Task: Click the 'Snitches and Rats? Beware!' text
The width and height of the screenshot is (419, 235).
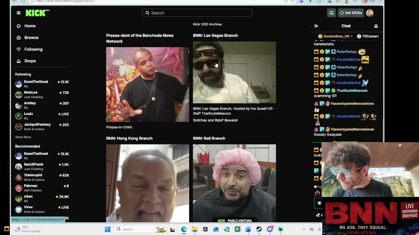Action: click(x=215, y=120)
